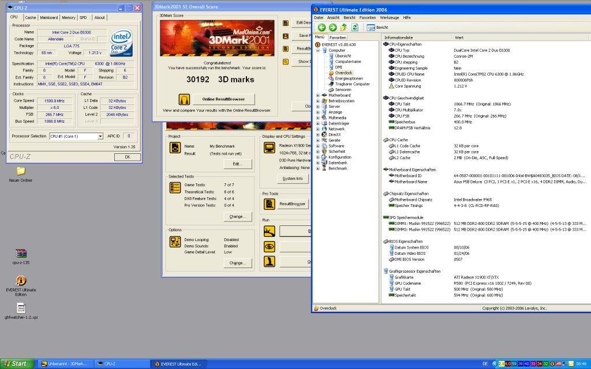
Task: Select Energieoptionen in the EVEREST tree
Action: (349, 78)
